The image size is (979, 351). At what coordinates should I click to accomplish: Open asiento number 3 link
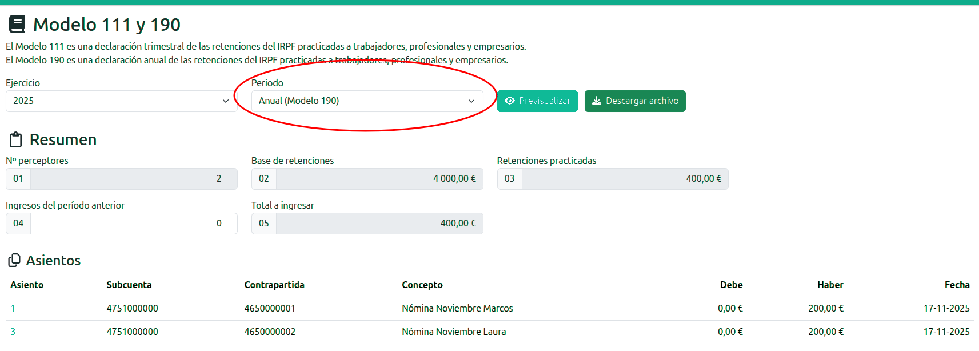13,332
